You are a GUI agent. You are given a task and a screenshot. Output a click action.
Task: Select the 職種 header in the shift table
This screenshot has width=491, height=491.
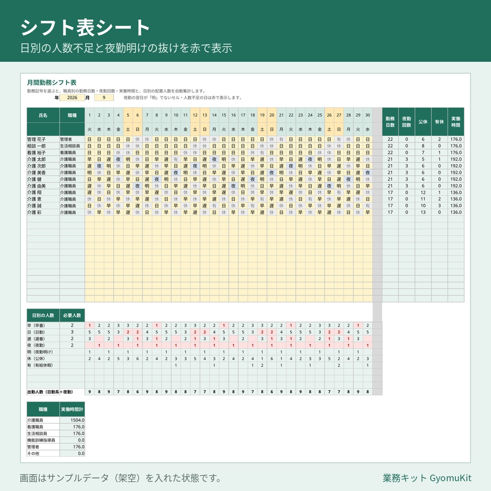click(x=72, y=115)
